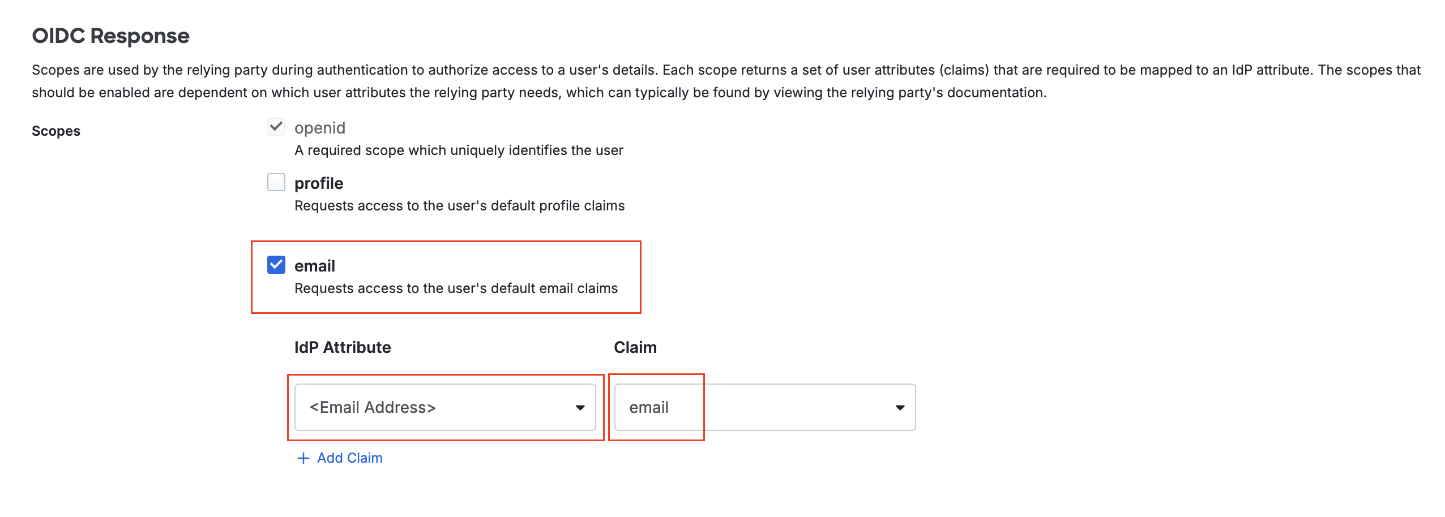
Task: Click the Claim column header
Action: click(635, 347)
